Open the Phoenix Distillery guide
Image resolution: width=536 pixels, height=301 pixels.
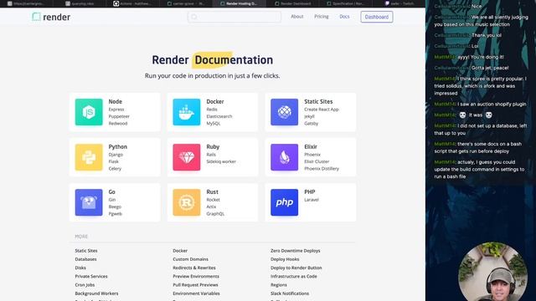(322, 169)
